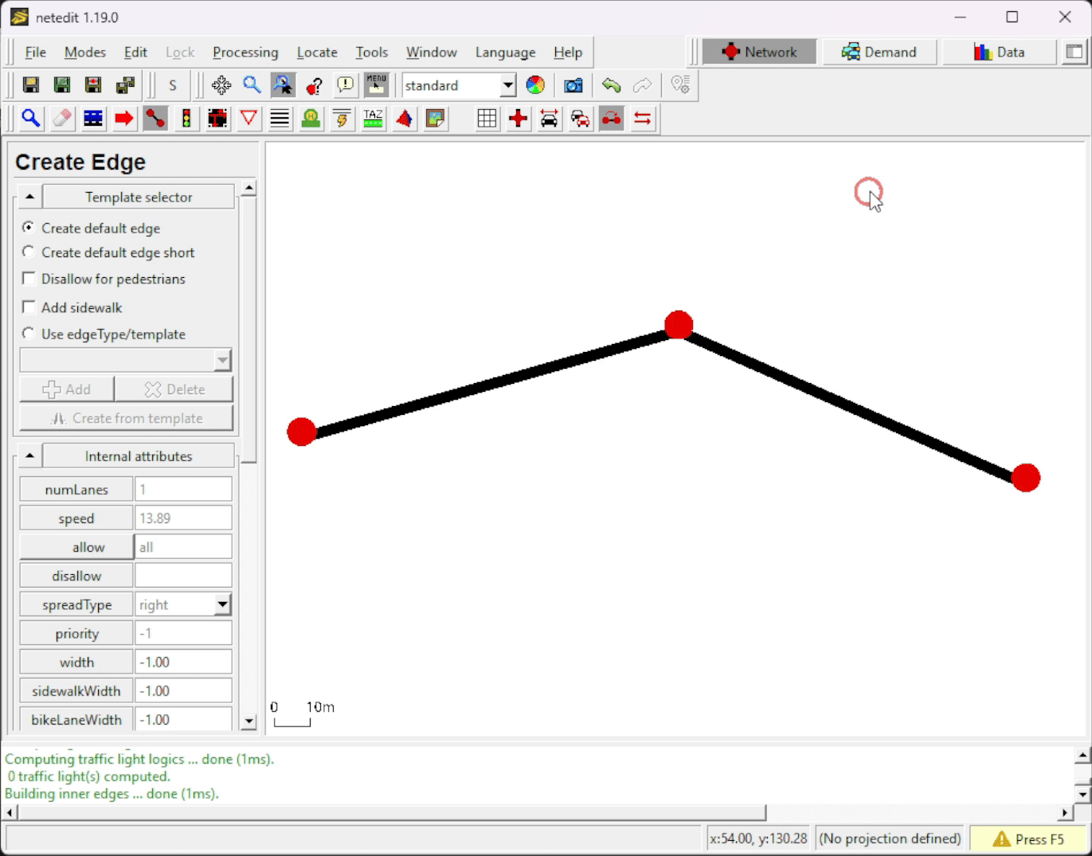Open the standard view scheme dropdown

[507, 85]
